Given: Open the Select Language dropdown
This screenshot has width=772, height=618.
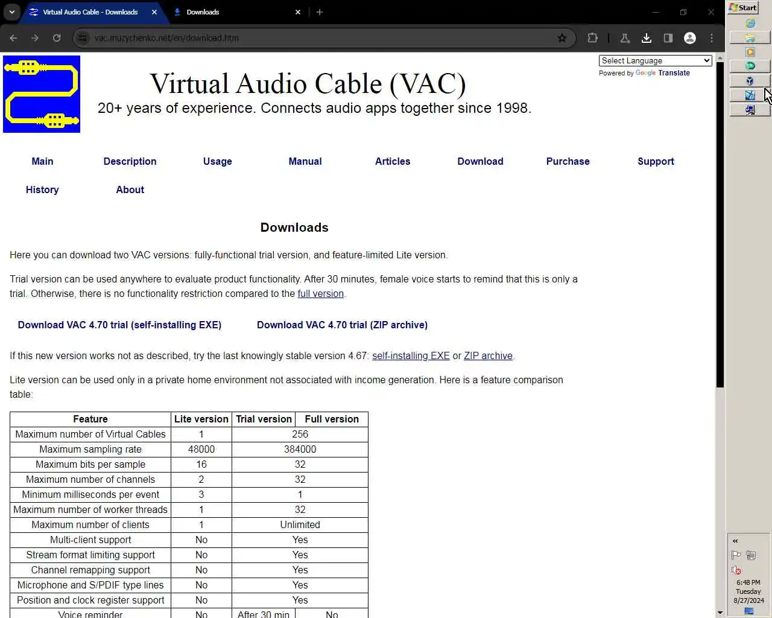Looking at the screenshot, I should click(x=655, y=60).
